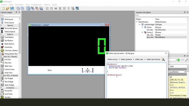
Task: Open the Formulario menu
Action: (19, 5)
